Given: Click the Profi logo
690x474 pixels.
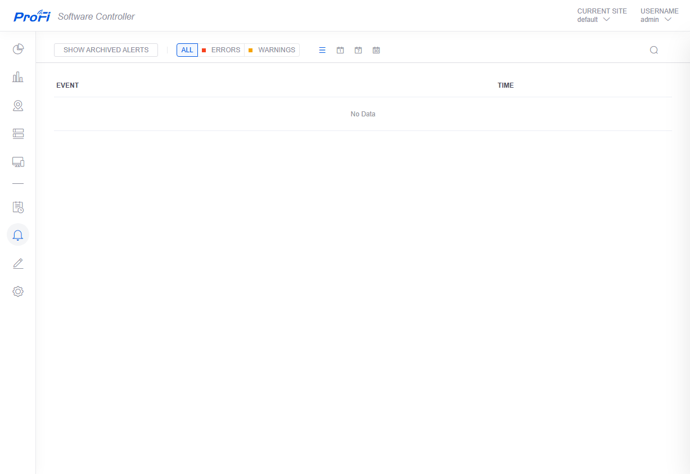Looking at the screenshot, I should (x=32, y=16).
